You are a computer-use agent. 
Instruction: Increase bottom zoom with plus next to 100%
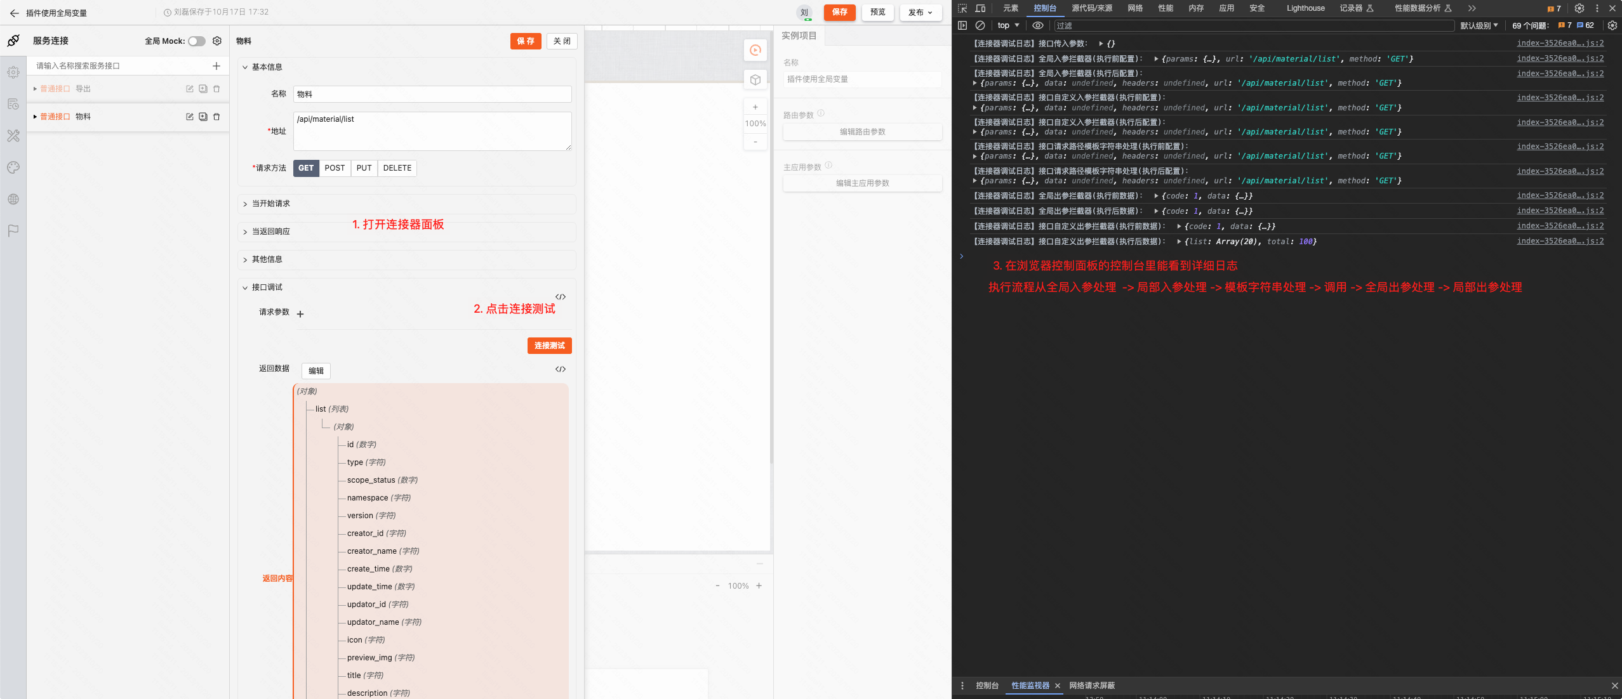(x=759, y=586)
